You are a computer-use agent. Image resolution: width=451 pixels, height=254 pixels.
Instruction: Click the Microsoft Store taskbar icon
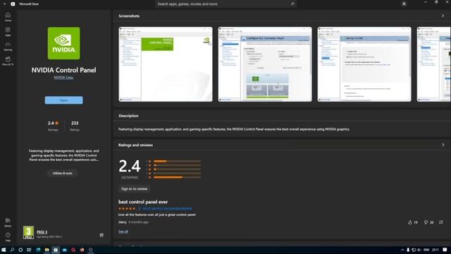[x=56, y=250]
